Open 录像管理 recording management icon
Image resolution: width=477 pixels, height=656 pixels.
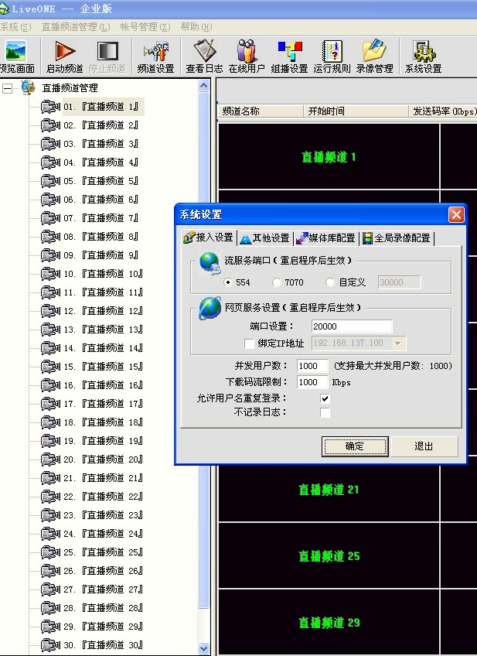point(374,56)
